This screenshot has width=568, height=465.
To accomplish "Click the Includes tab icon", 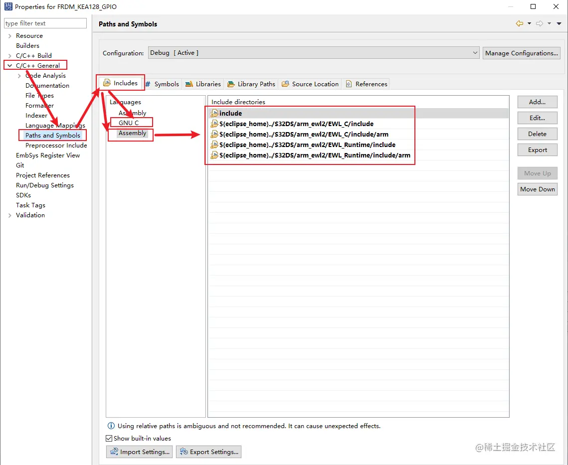I will [x=107, y=83].
